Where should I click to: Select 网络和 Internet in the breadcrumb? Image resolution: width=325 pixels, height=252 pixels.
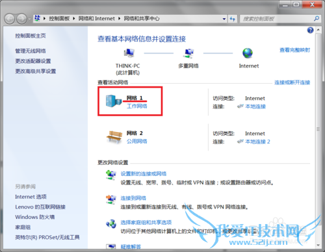click(x=96, y=19)
